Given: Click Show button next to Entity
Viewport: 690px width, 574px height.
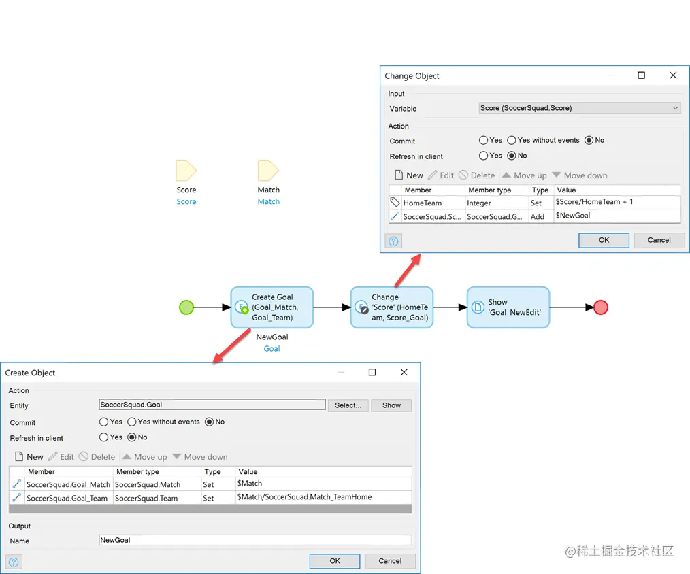Looking at the screenshot, I should click(391, 405).
